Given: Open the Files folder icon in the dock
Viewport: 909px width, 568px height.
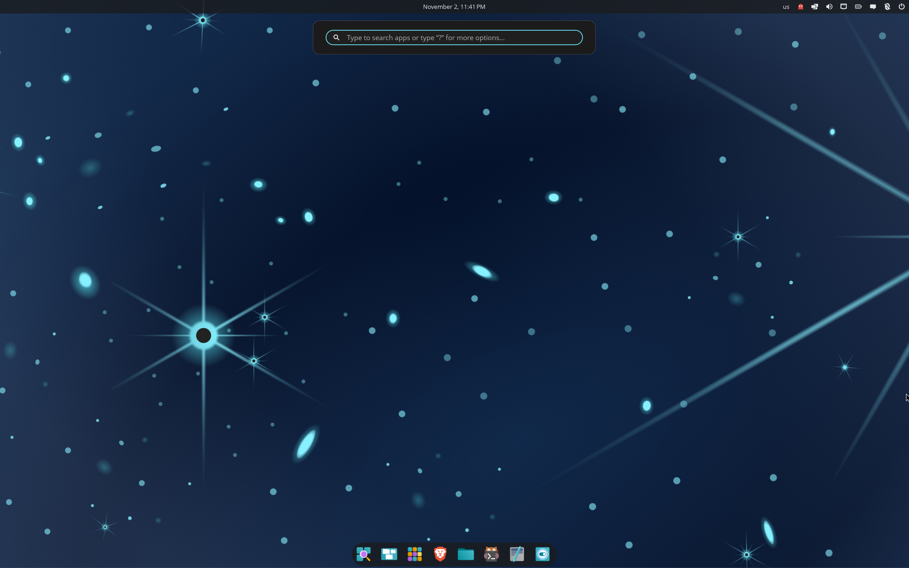Looking at the screenshot, I should coord(466,554).
